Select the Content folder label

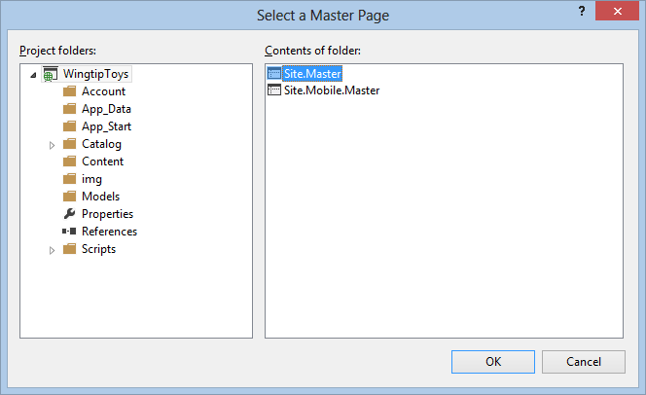tap(102, 162)
